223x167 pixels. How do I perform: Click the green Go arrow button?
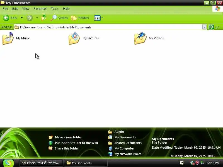click(x=211, y=27)
